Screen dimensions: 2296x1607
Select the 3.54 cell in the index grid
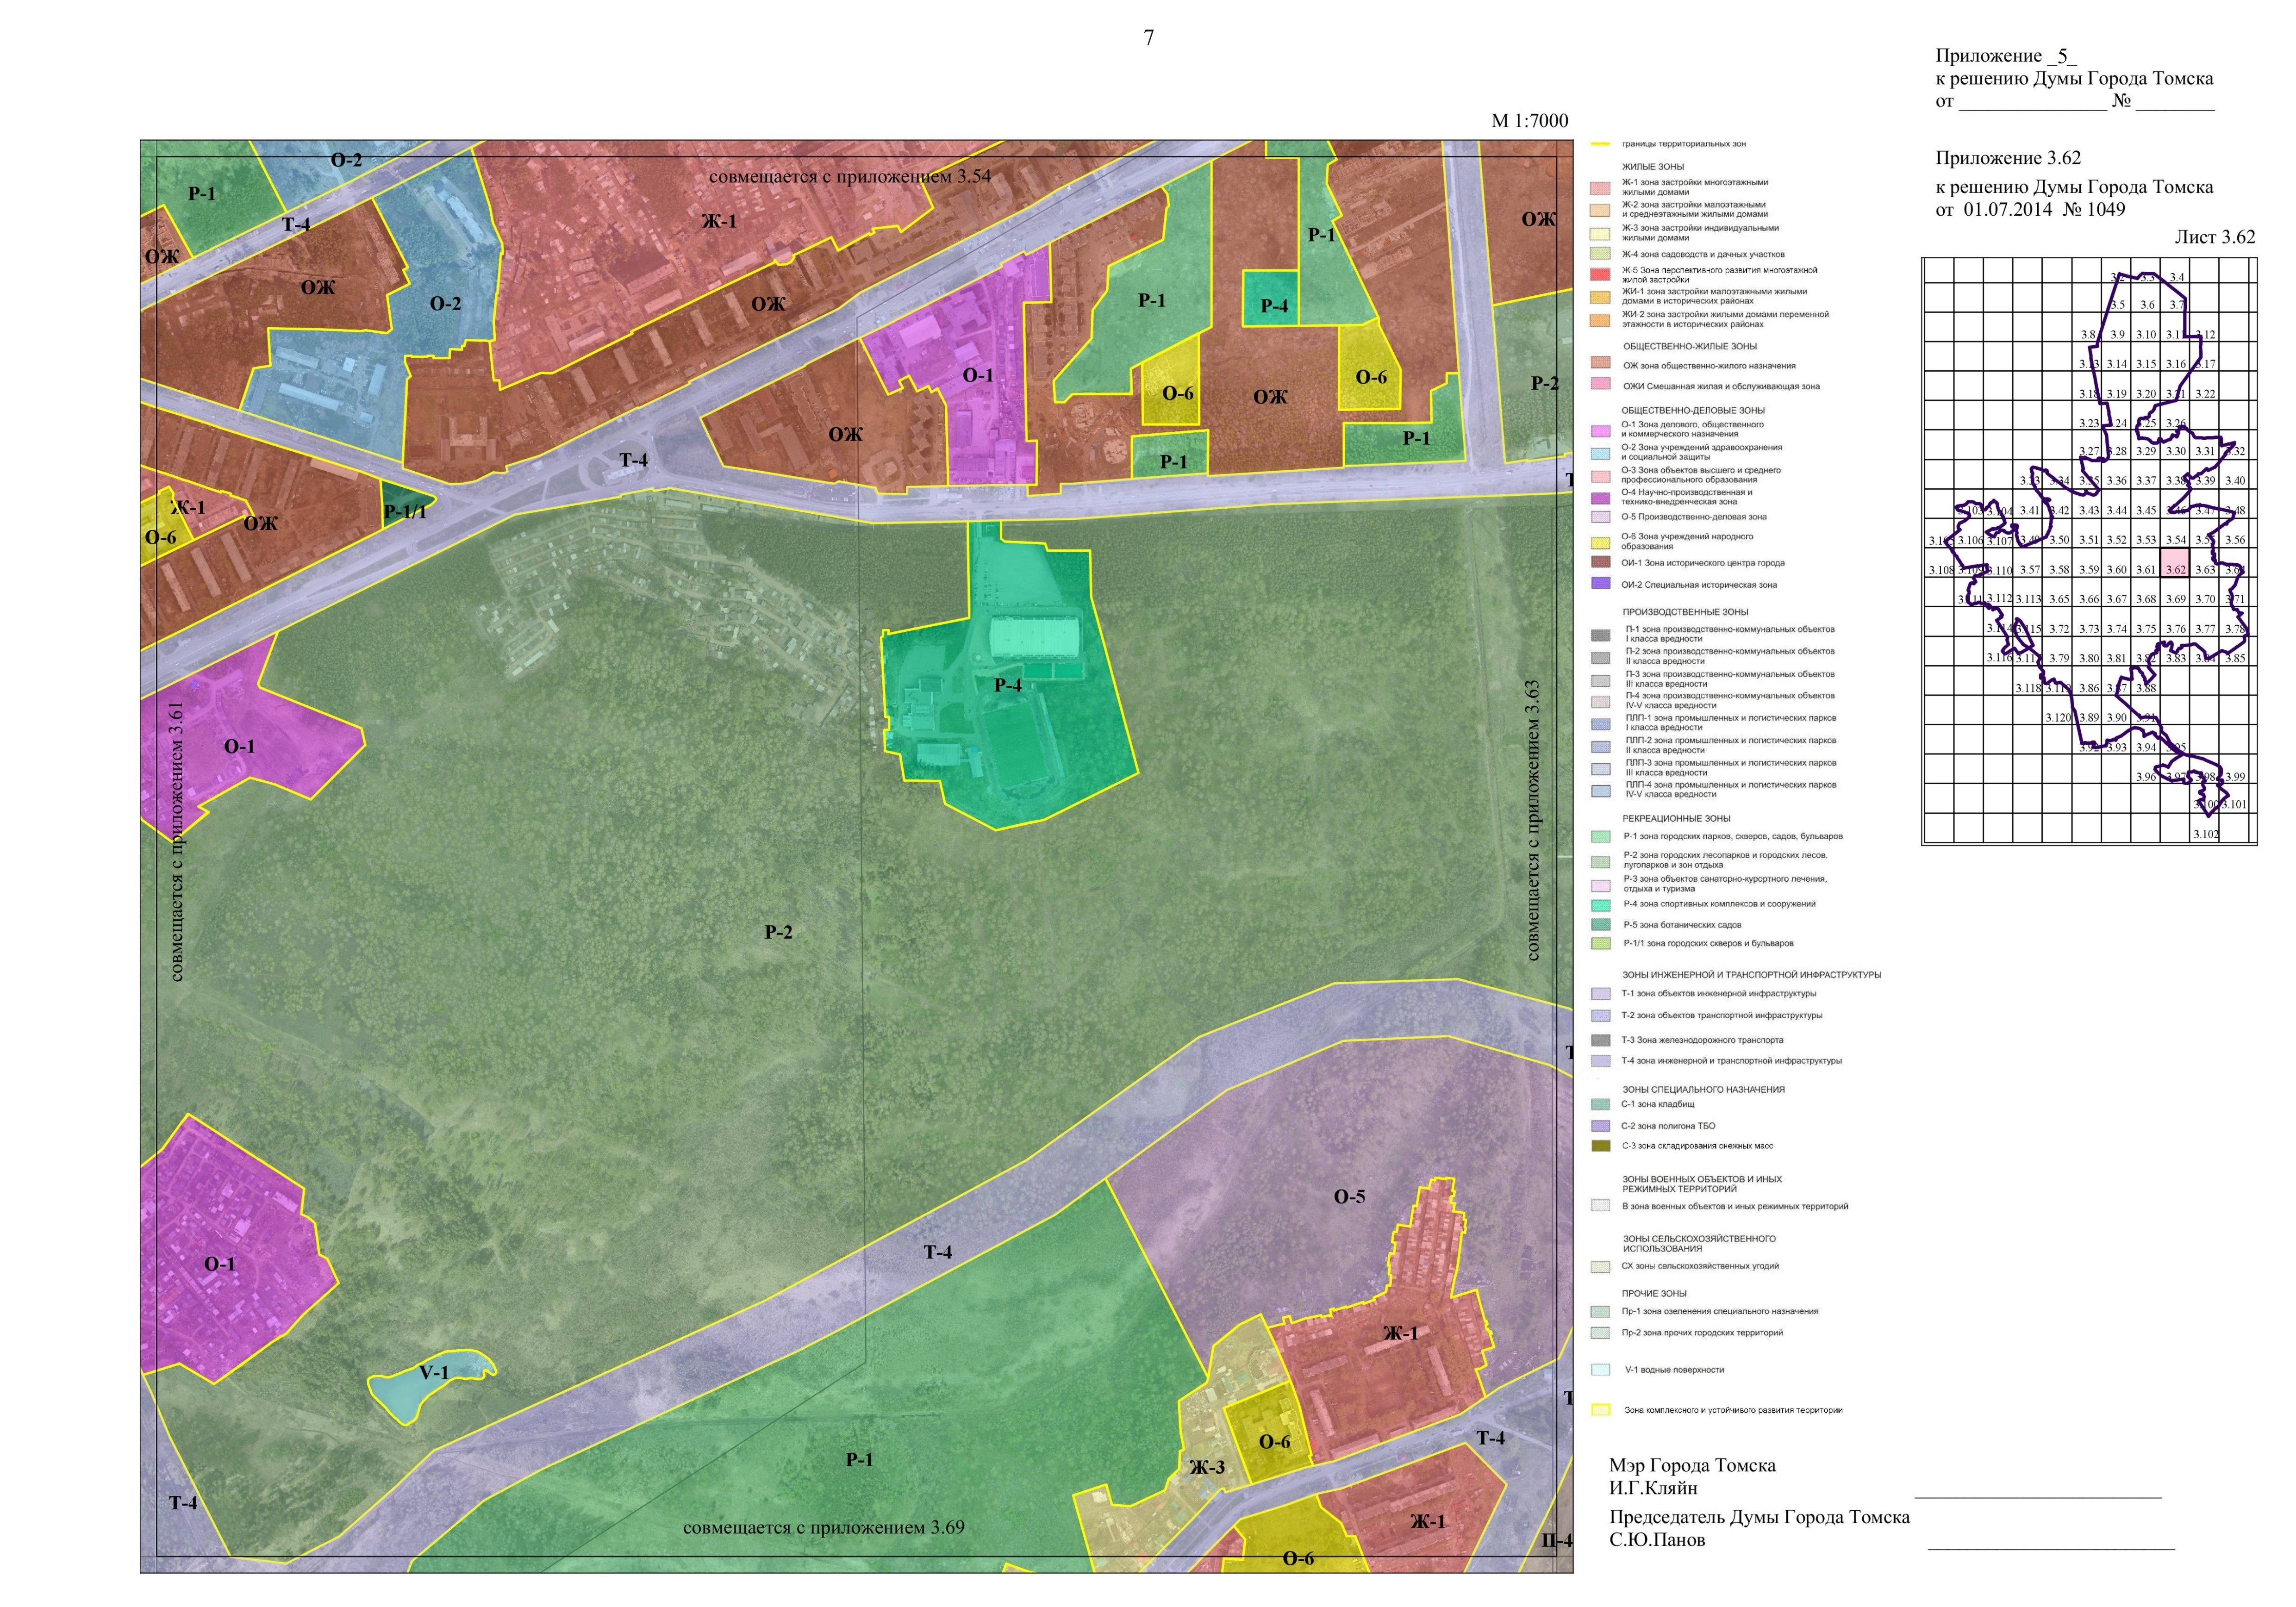[x=2175, y=534]
